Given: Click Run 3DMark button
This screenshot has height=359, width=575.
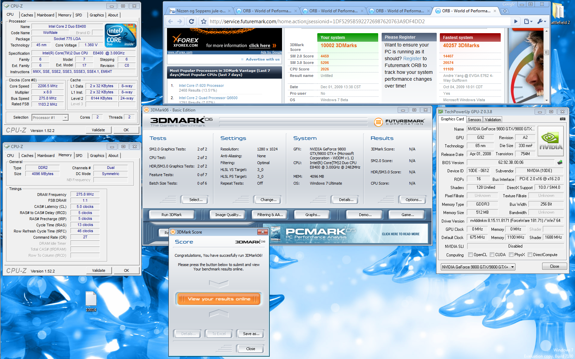Looking at the screenshot, I should (171, 215).
